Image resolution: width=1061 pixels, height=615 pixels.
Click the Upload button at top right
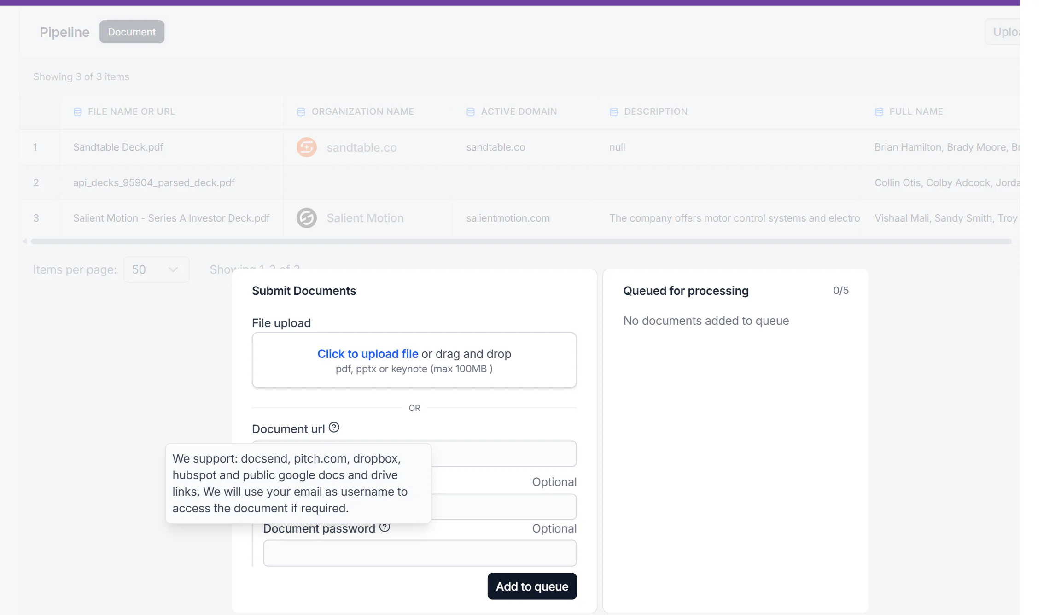click(1003, 32)
